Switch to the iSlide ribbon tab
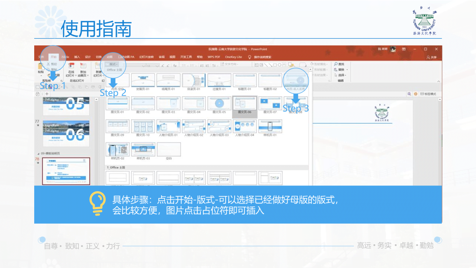Image resolution: width=476 pixels, height=268 pixels. (65, 57)
